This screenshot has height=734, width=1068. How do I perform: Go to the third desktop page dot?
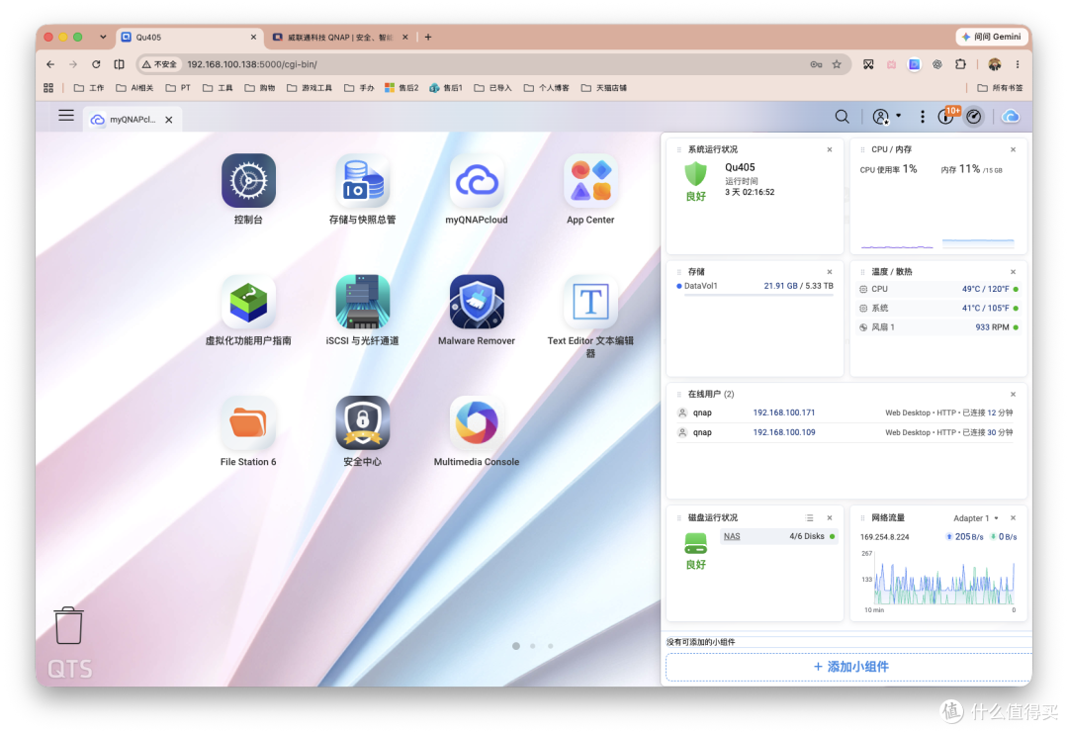551,645
